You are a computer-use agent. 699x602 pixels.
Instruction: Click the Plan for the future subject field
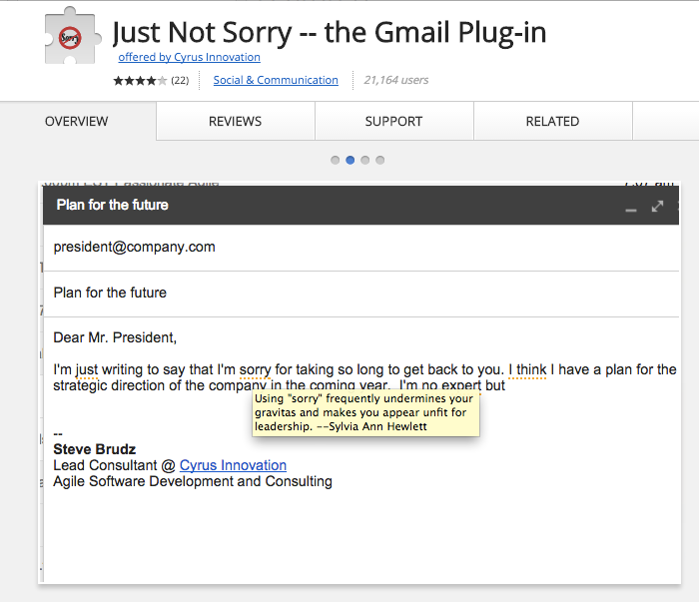click(361, 294)
